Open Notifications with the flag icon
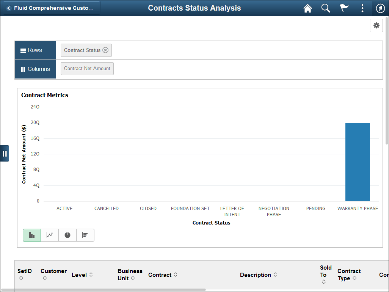 click(344, 8)
